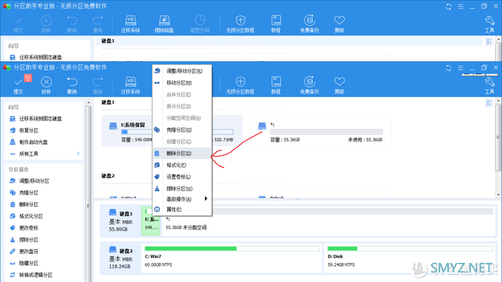
Task: Click the sidebar scrollbar up arrow
Action: (x=89, y=102)
